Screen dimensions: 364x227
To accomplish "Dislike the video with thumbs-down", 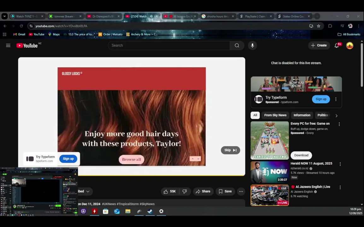I will [x=185, y=191].
